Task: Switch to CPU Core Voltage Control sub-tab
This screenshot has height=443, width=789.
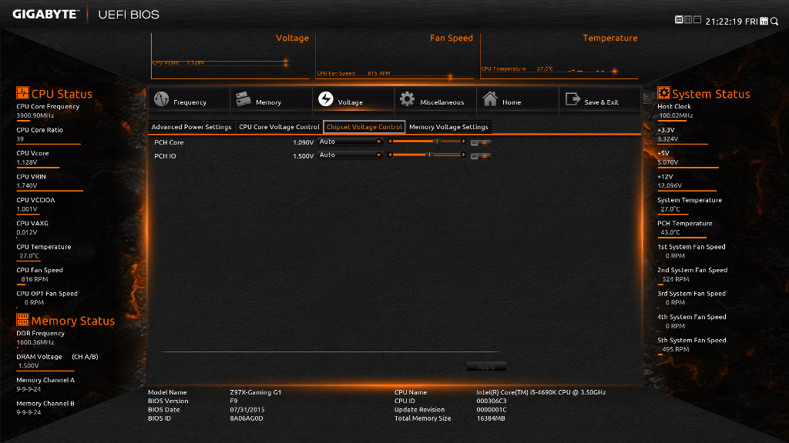Action: (279, 127)
